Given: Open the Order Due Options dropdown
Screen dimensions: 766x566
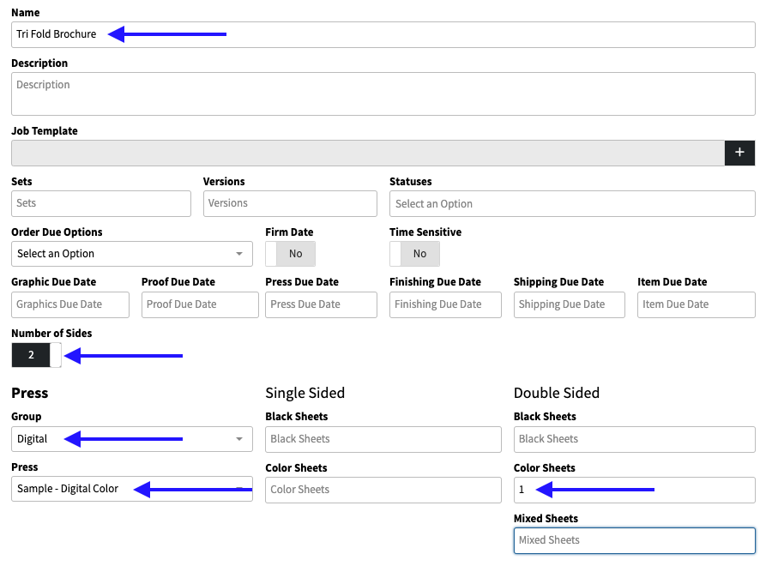Looking at the screenshot, I should (132, 254).
